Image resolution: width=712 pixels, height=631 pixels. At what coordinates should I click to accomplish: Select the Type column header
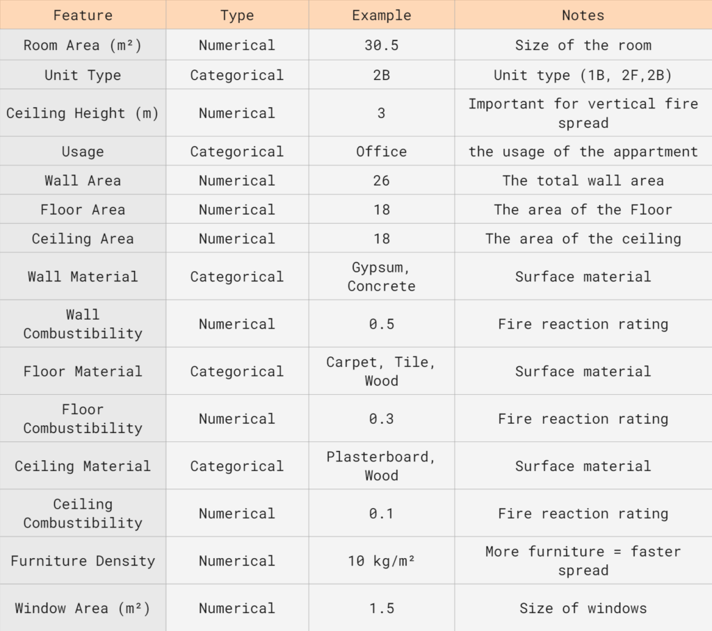point(237,15)
